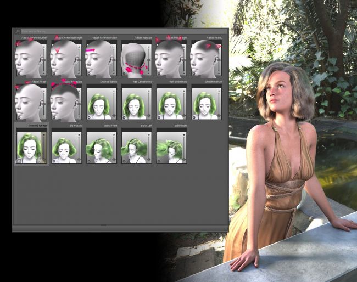Click the search magnifier icon in the filter bar

[x=18, y=32]
